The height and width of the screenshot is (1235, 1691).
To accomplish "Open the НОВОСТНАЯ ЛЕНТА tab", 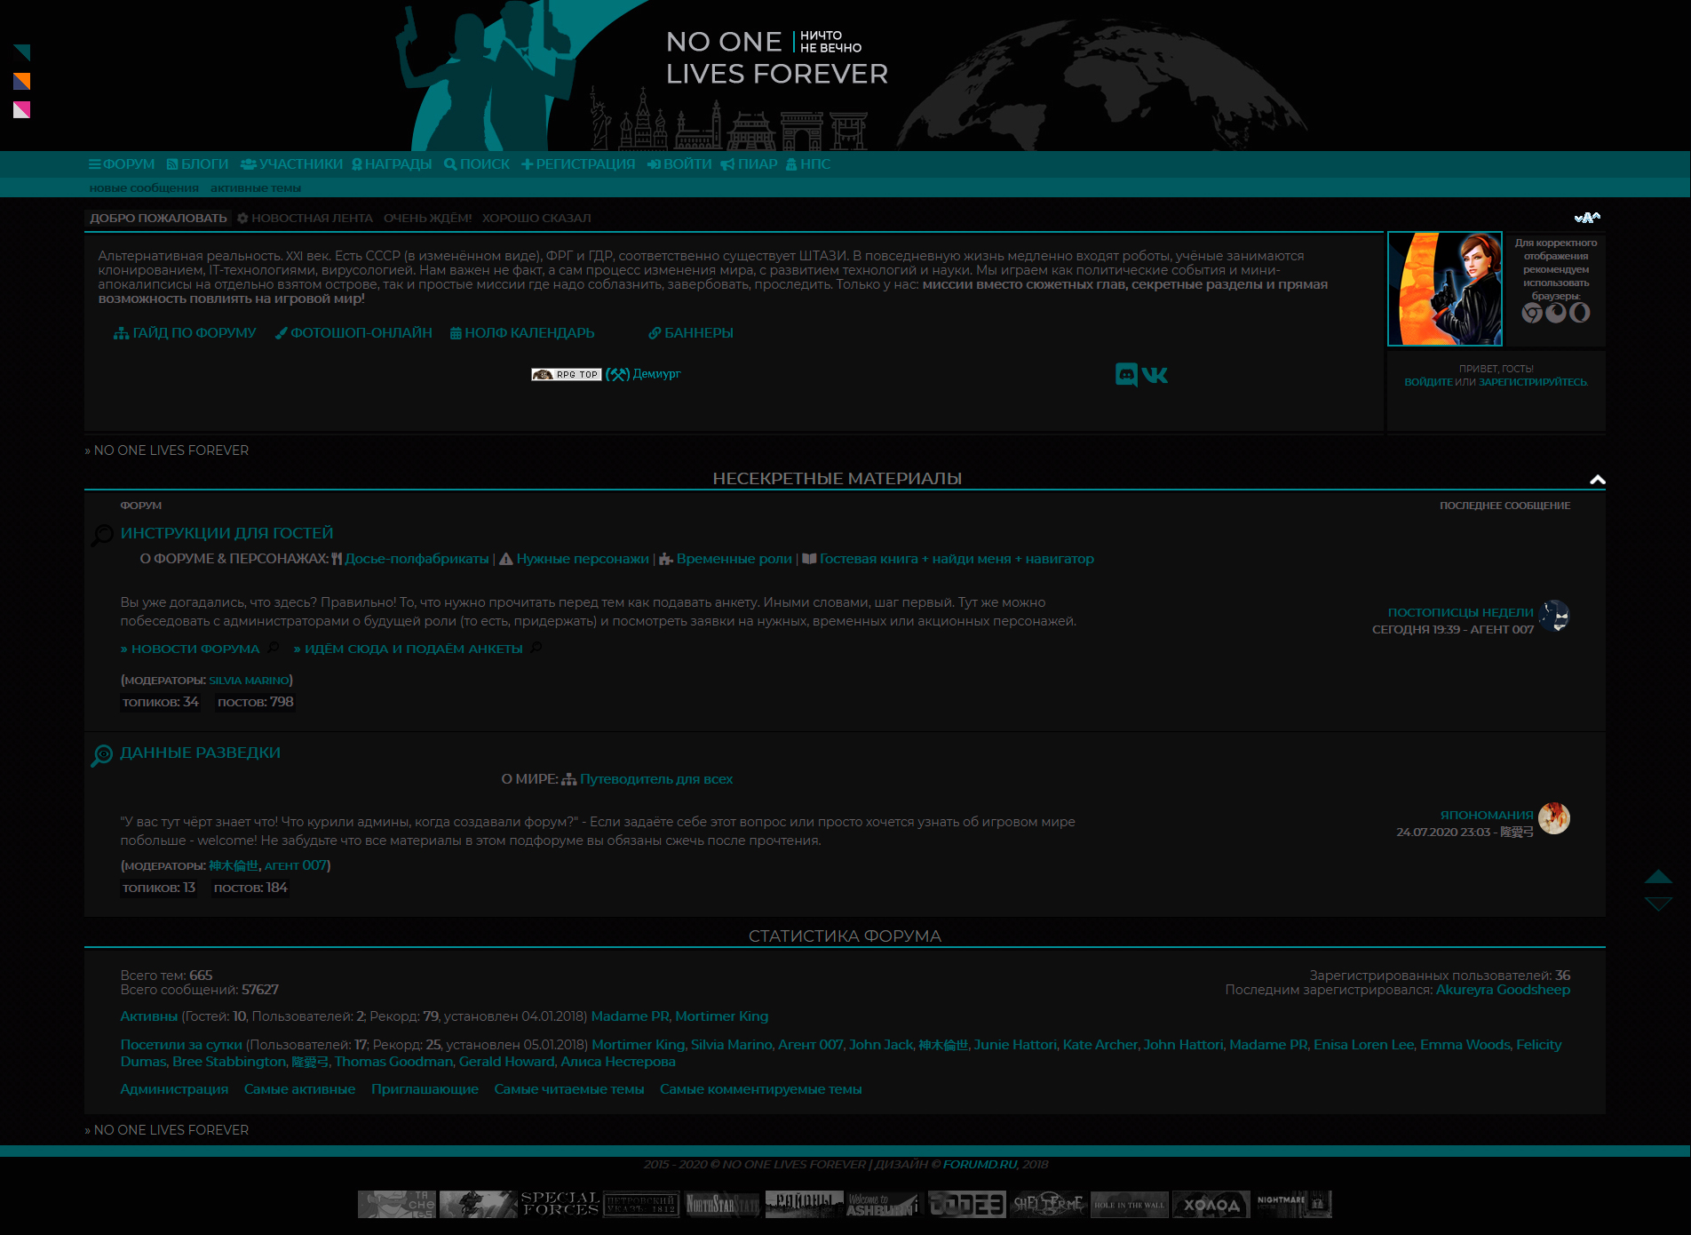I will pyautogui.click(x=305, y=218).
